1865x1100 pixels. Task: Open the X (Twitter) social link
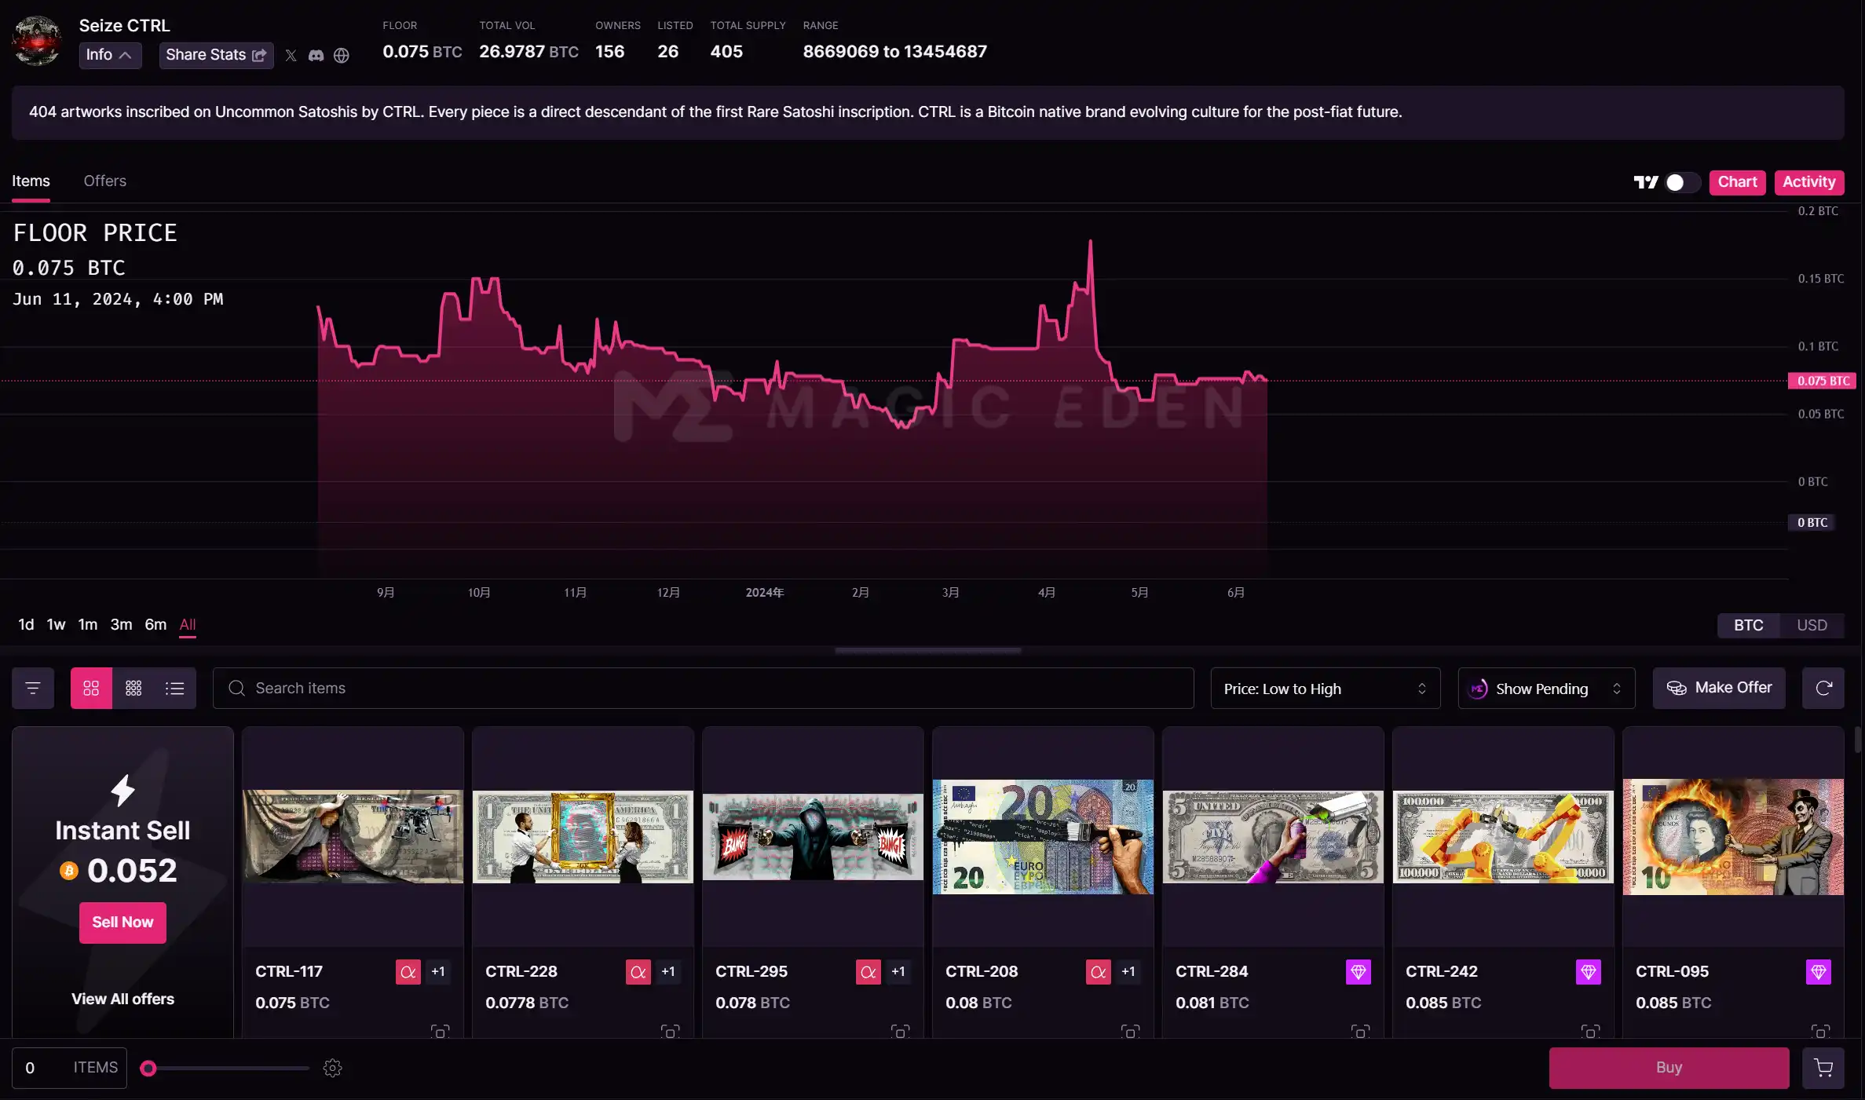pyautogui.click(x=291, y=56)
